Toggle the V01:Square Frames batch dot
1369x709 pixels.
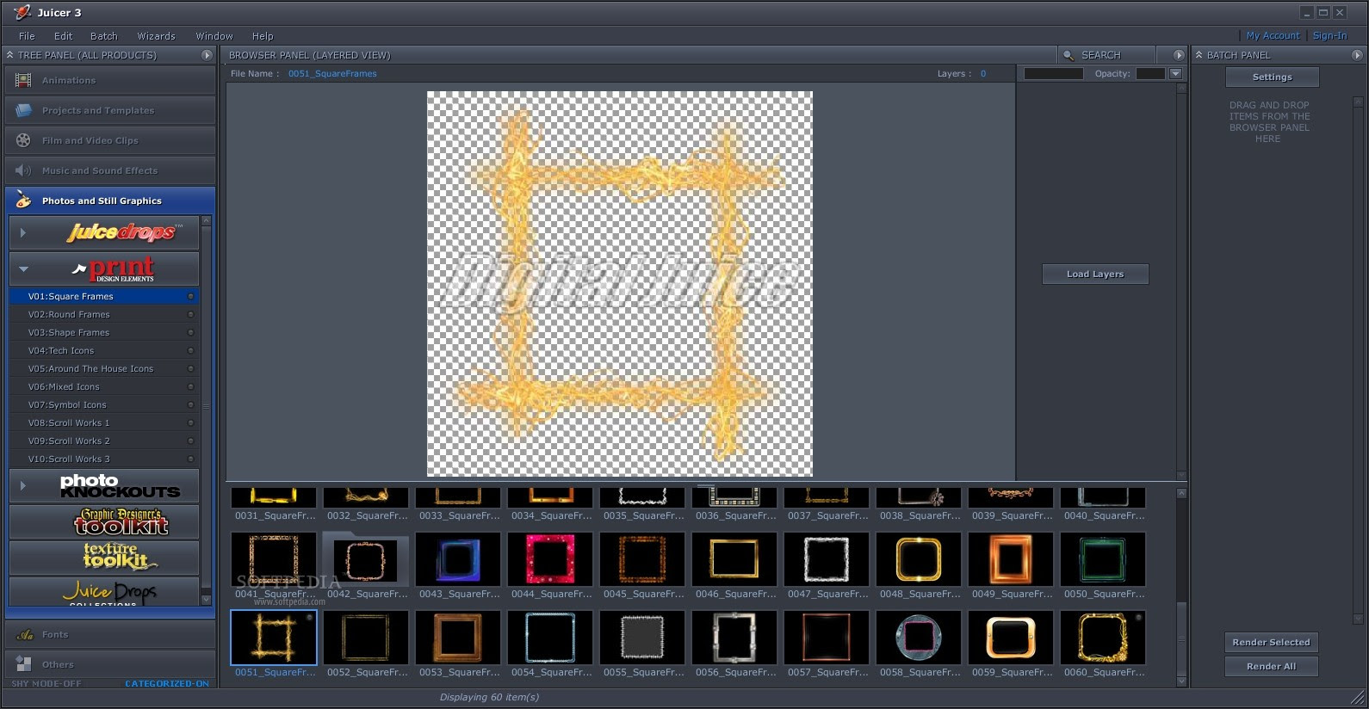[191, 296]
